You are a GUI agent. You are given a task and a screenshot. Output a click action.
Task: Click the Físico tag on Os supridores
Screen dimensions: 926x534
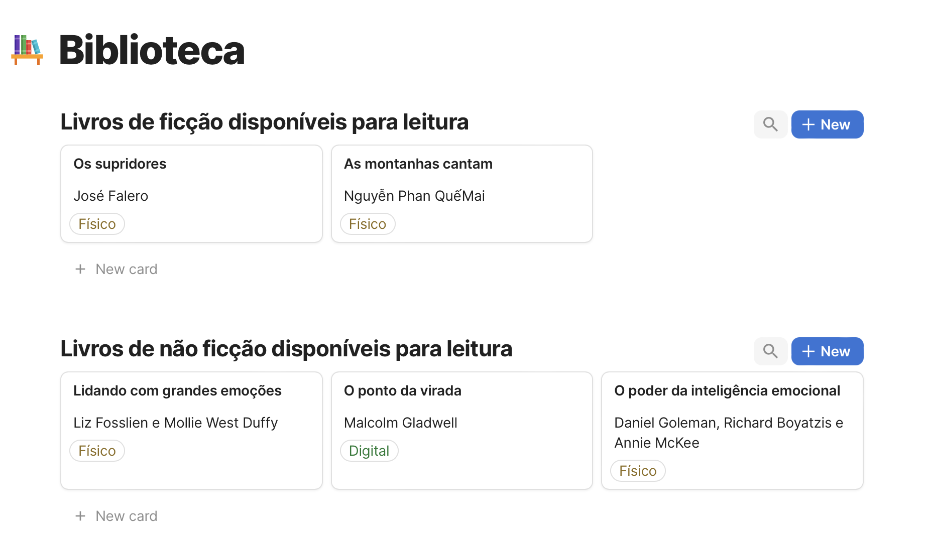click(97, 224)
